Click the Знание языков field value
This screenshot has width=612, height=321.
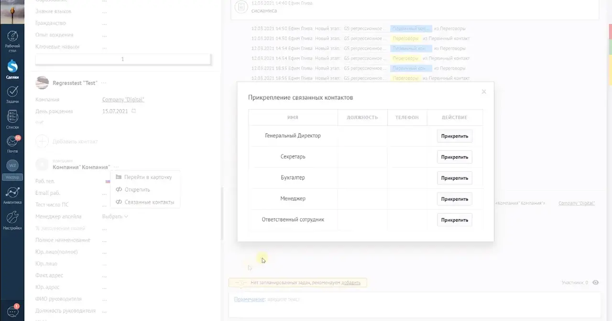coord(105,11)
